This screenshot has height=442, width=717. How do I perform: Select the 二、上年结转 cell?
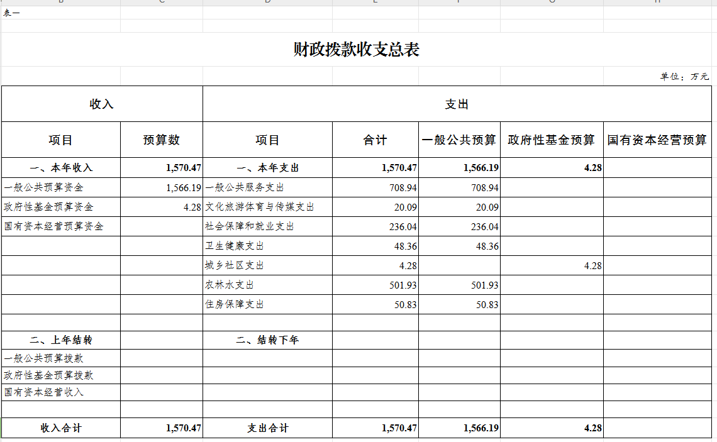(x=61, y=340)
